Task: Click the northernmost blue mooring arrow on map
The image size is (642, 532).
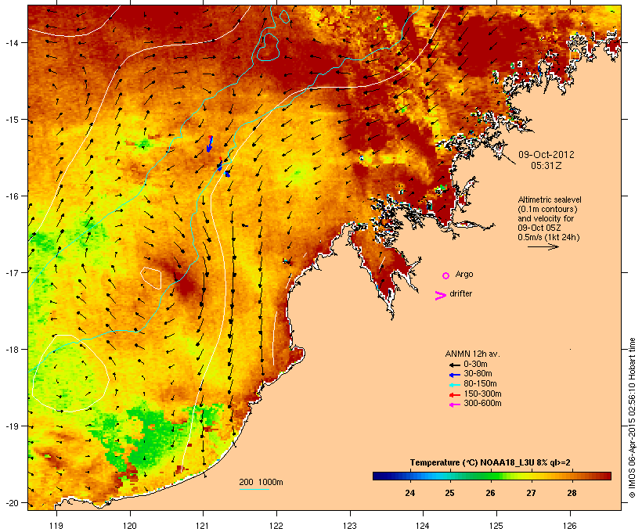Action: click(x=210, y=144)
